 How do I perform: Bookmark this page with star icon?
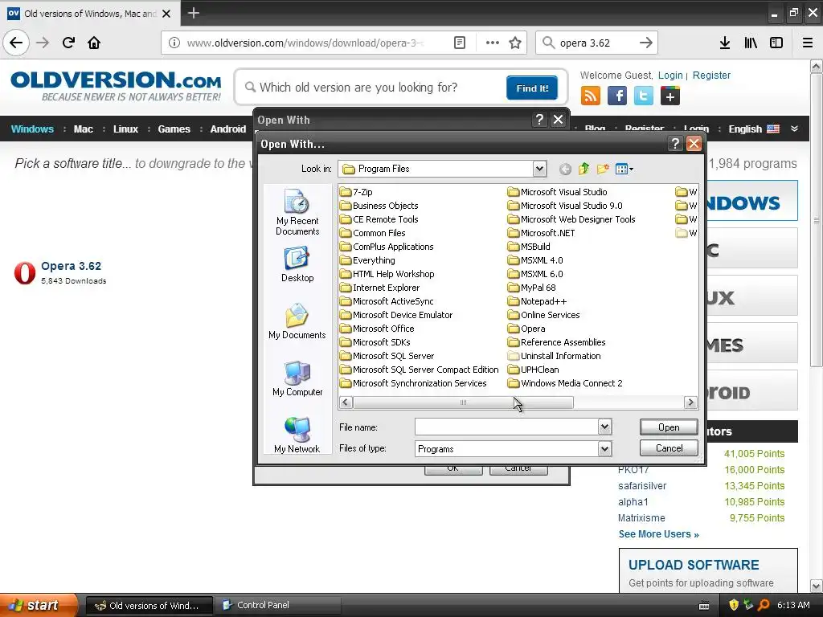[515, 43]
